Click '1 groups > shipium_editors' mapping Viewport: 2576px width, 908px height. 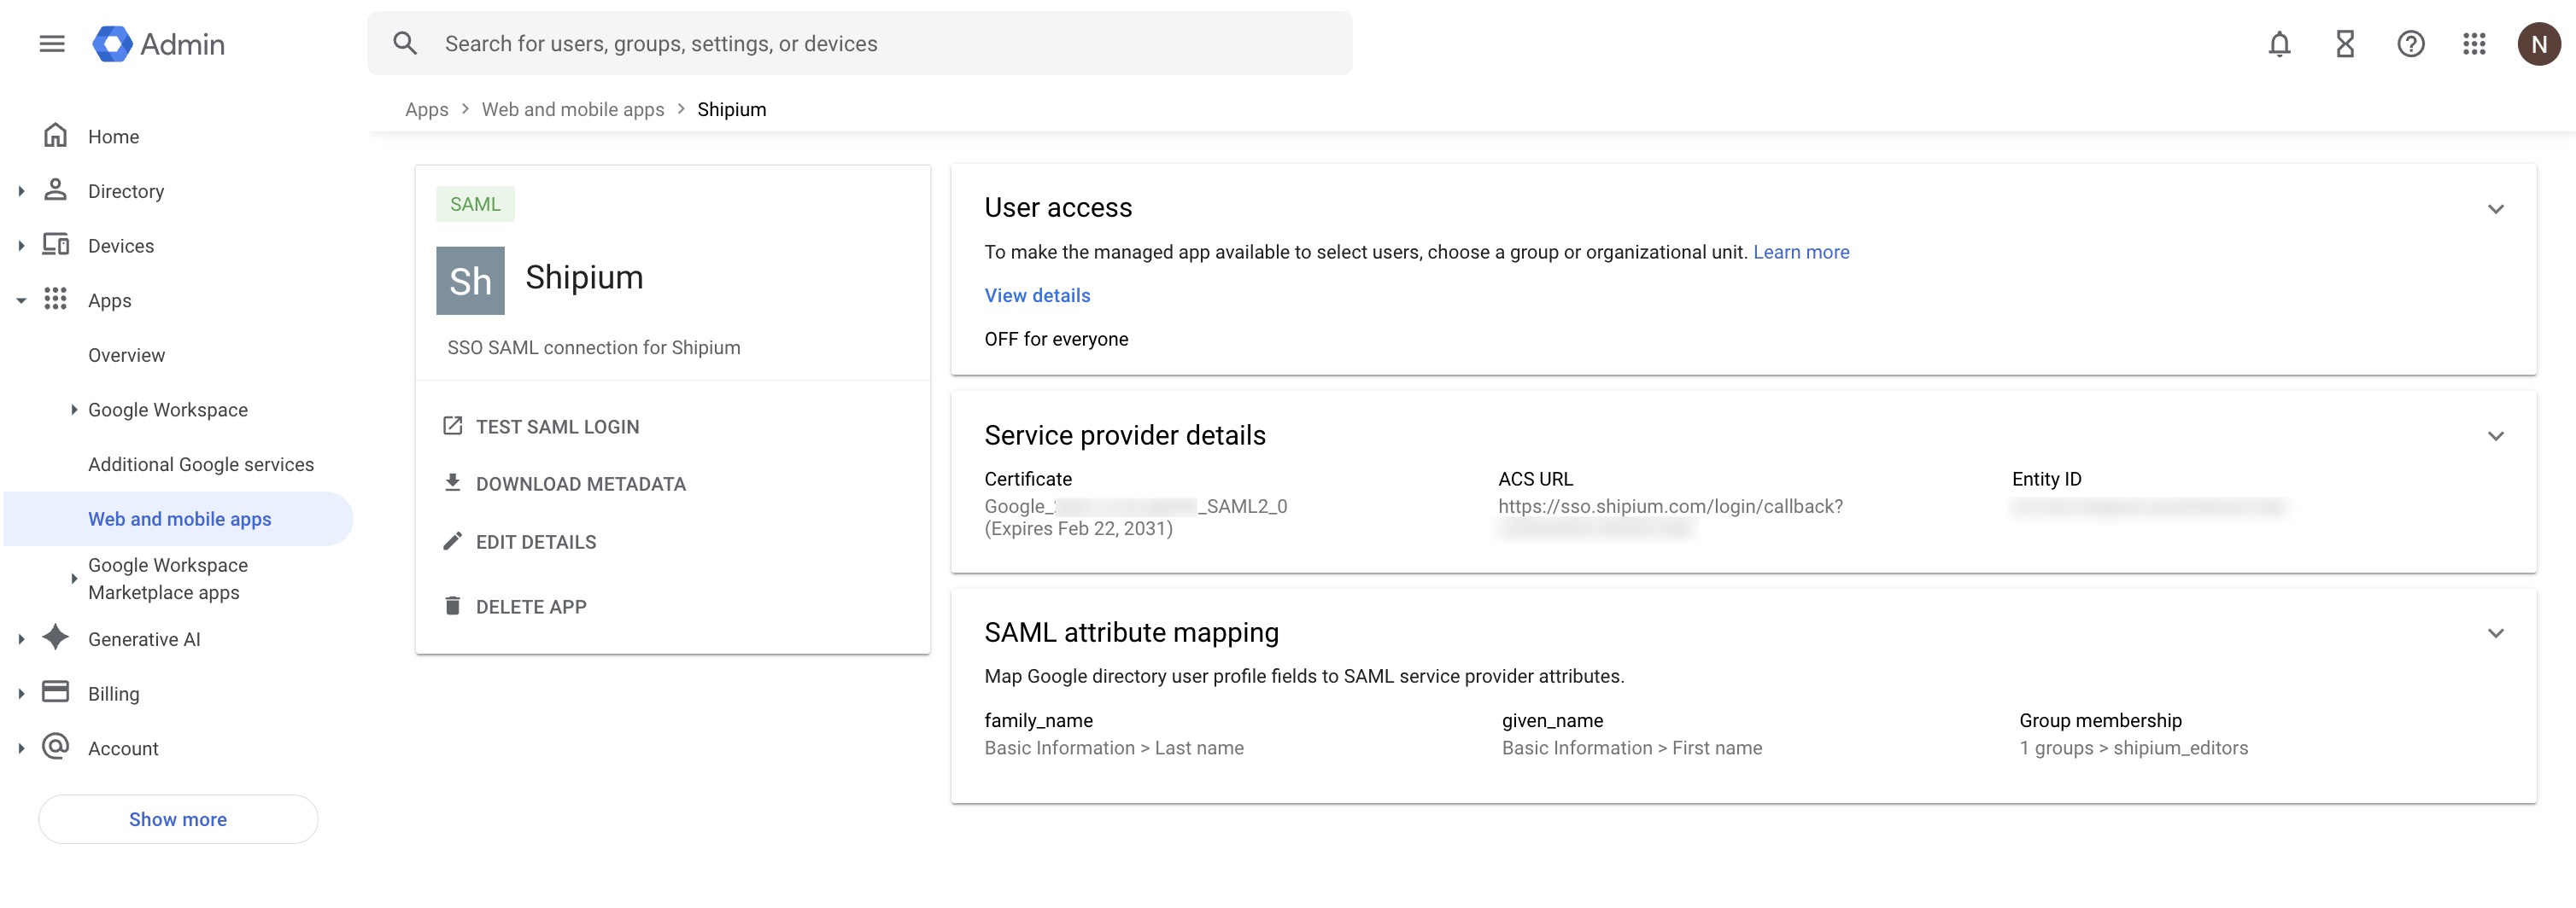[x=2133, y=748]
